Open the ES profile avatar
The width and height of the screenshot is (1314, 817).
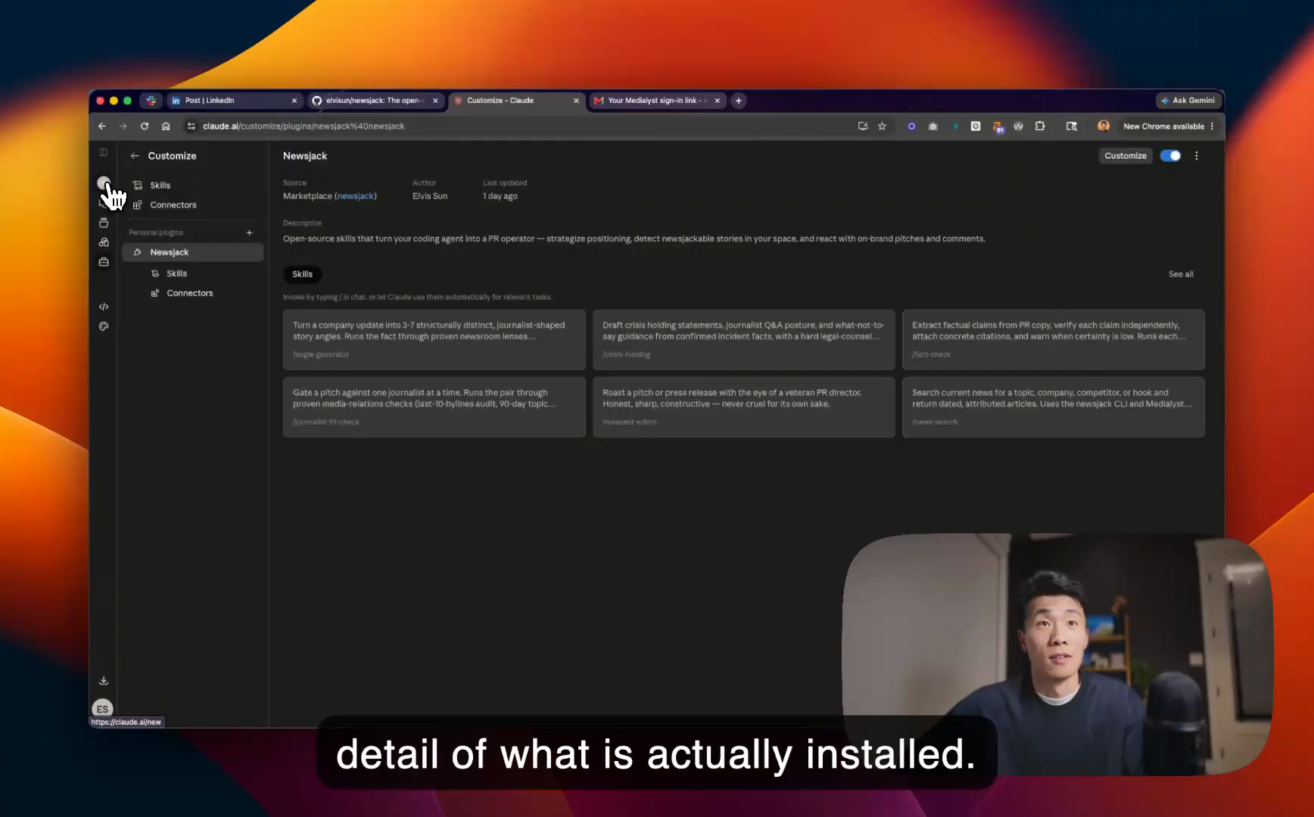point(102,709)
